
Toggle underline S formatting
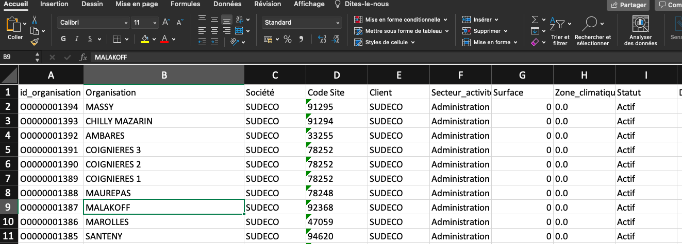tap(90, 39)
